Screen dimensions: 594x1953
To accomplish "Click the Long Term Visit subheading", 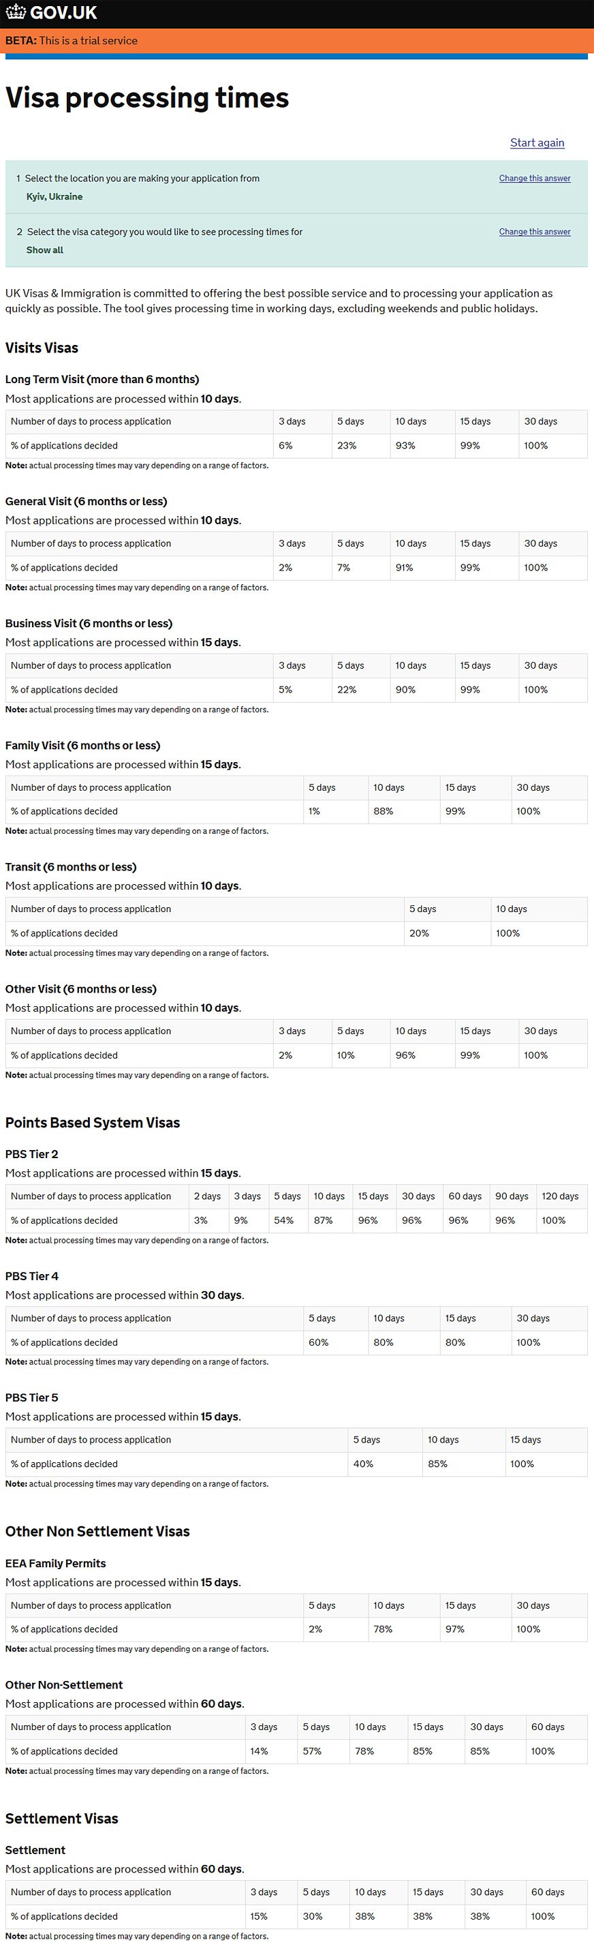I will [101, 379].
